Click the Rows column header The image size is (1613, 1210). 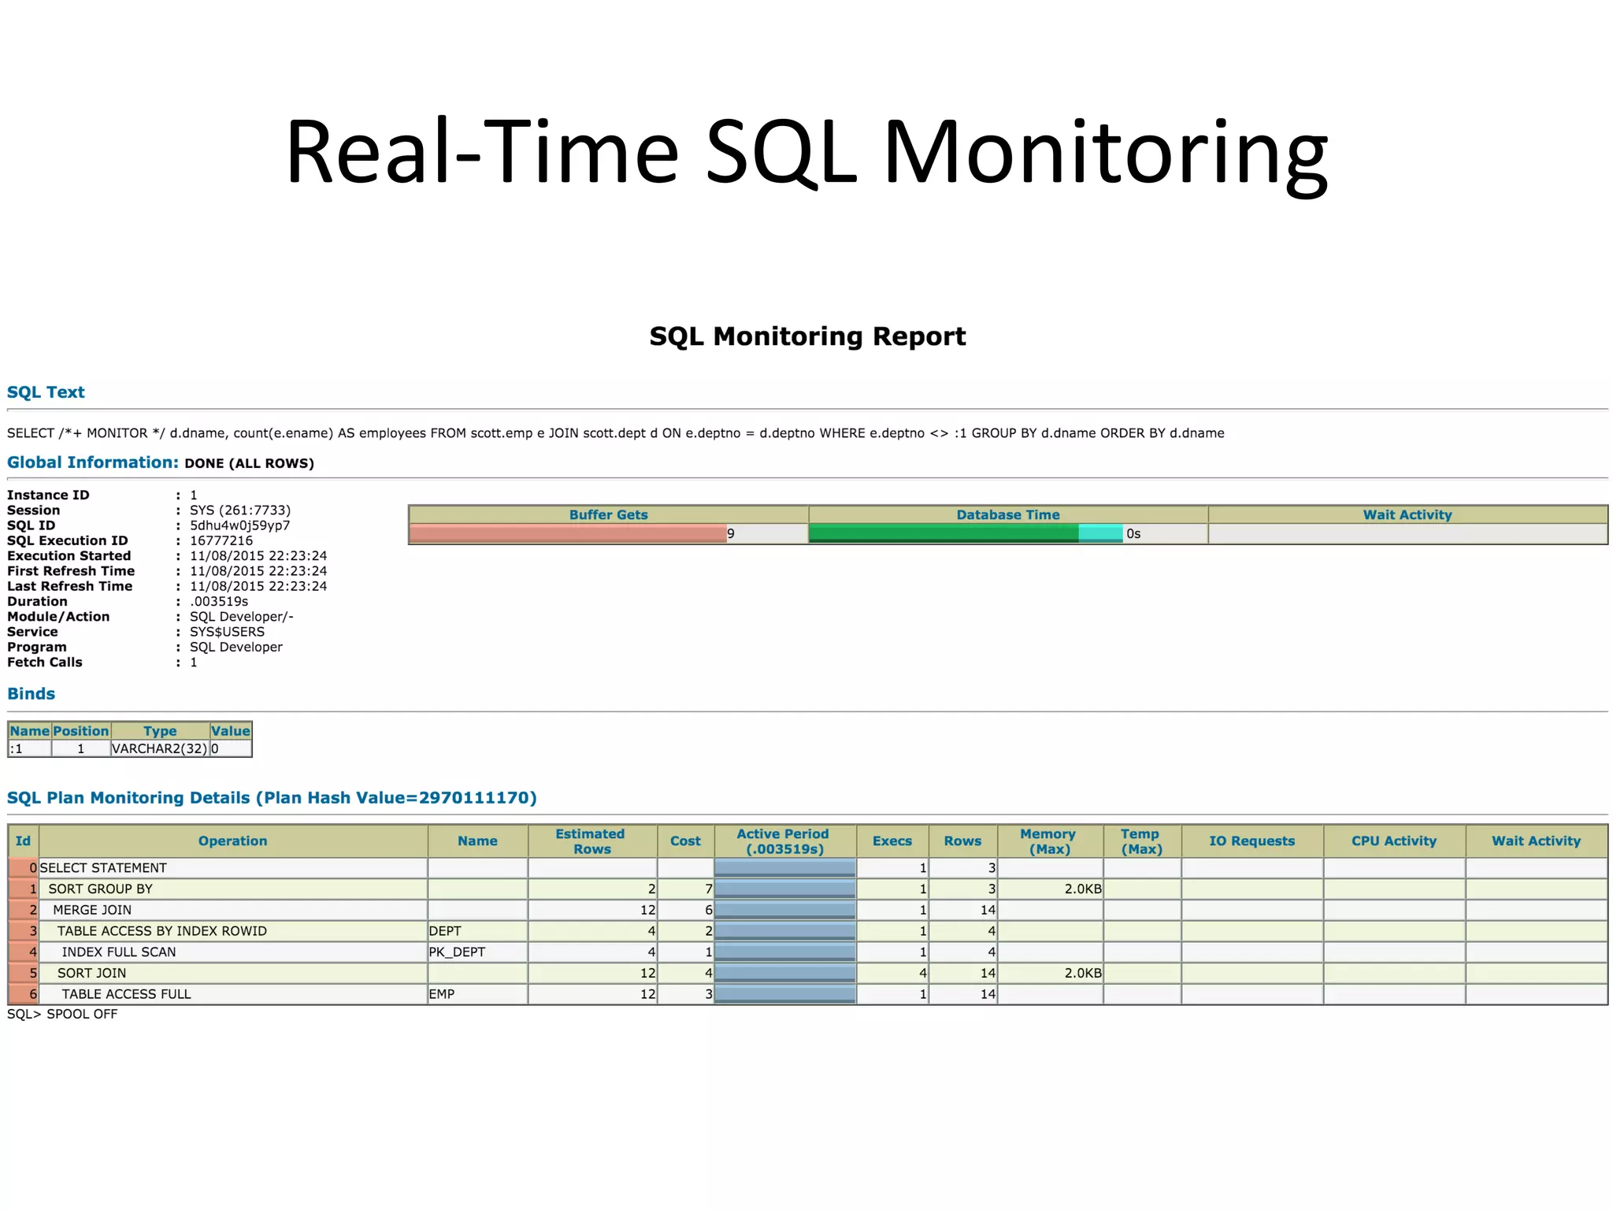point(962,841)
